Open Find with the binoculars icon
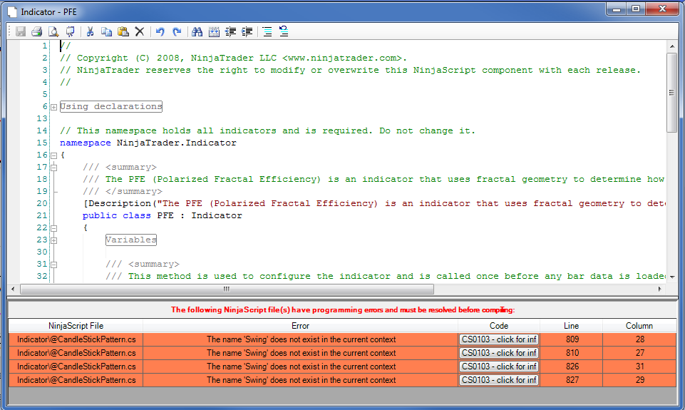Viewport: 685px width, 410px height. pos(197,31)
